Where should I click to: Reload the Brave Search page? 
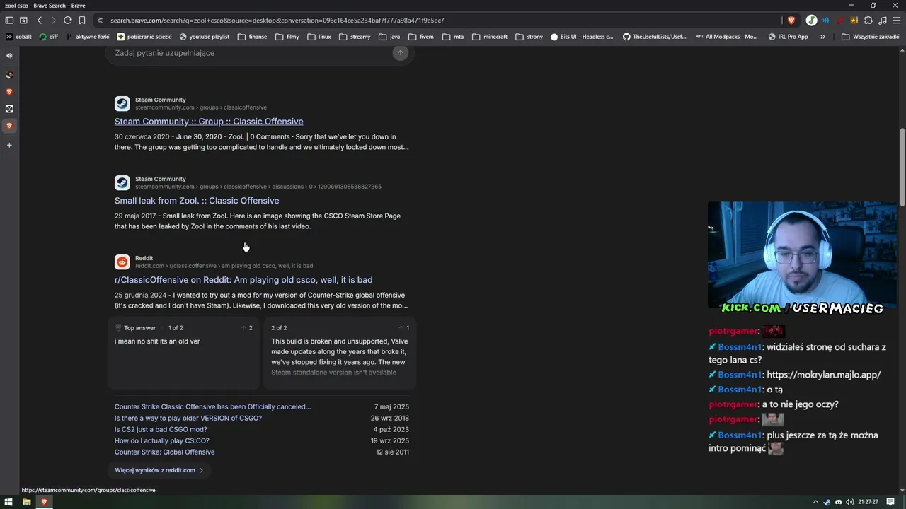tap(68, 21)
